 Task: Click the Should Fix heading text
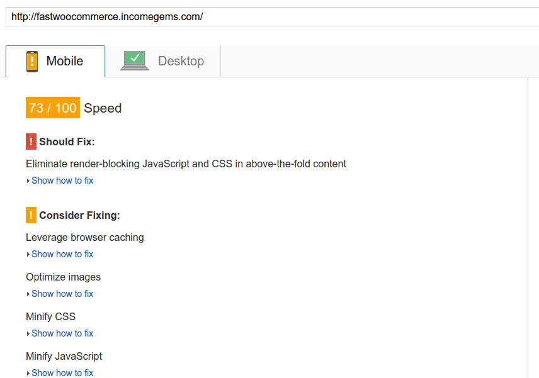pos(67,142)
